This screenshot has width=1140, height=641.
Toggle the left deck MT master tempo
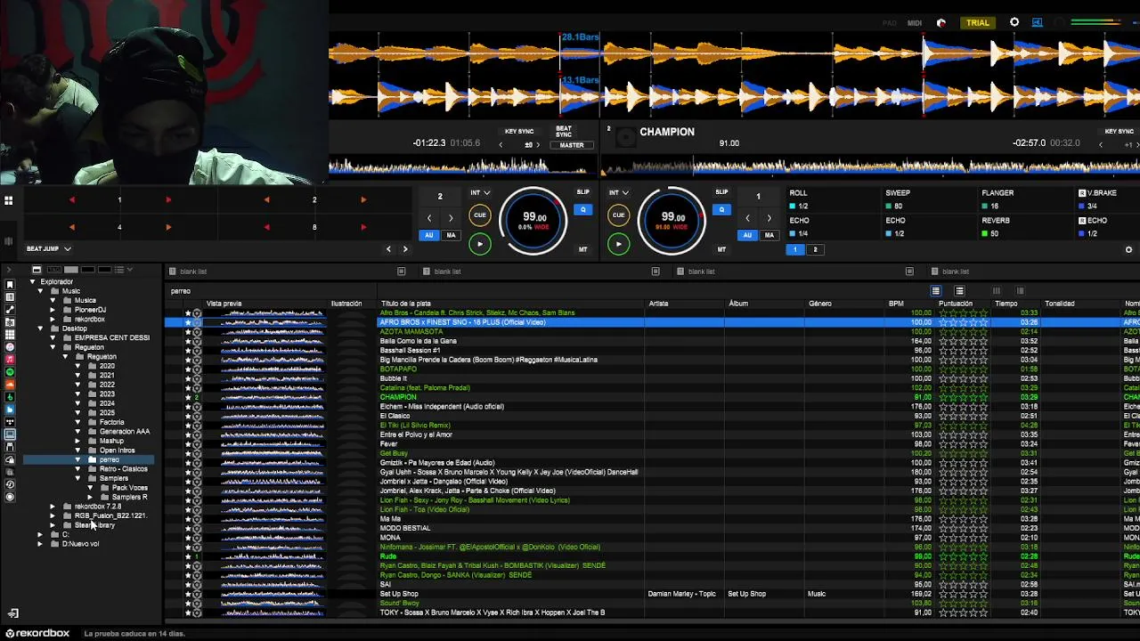tap(582, 249)
